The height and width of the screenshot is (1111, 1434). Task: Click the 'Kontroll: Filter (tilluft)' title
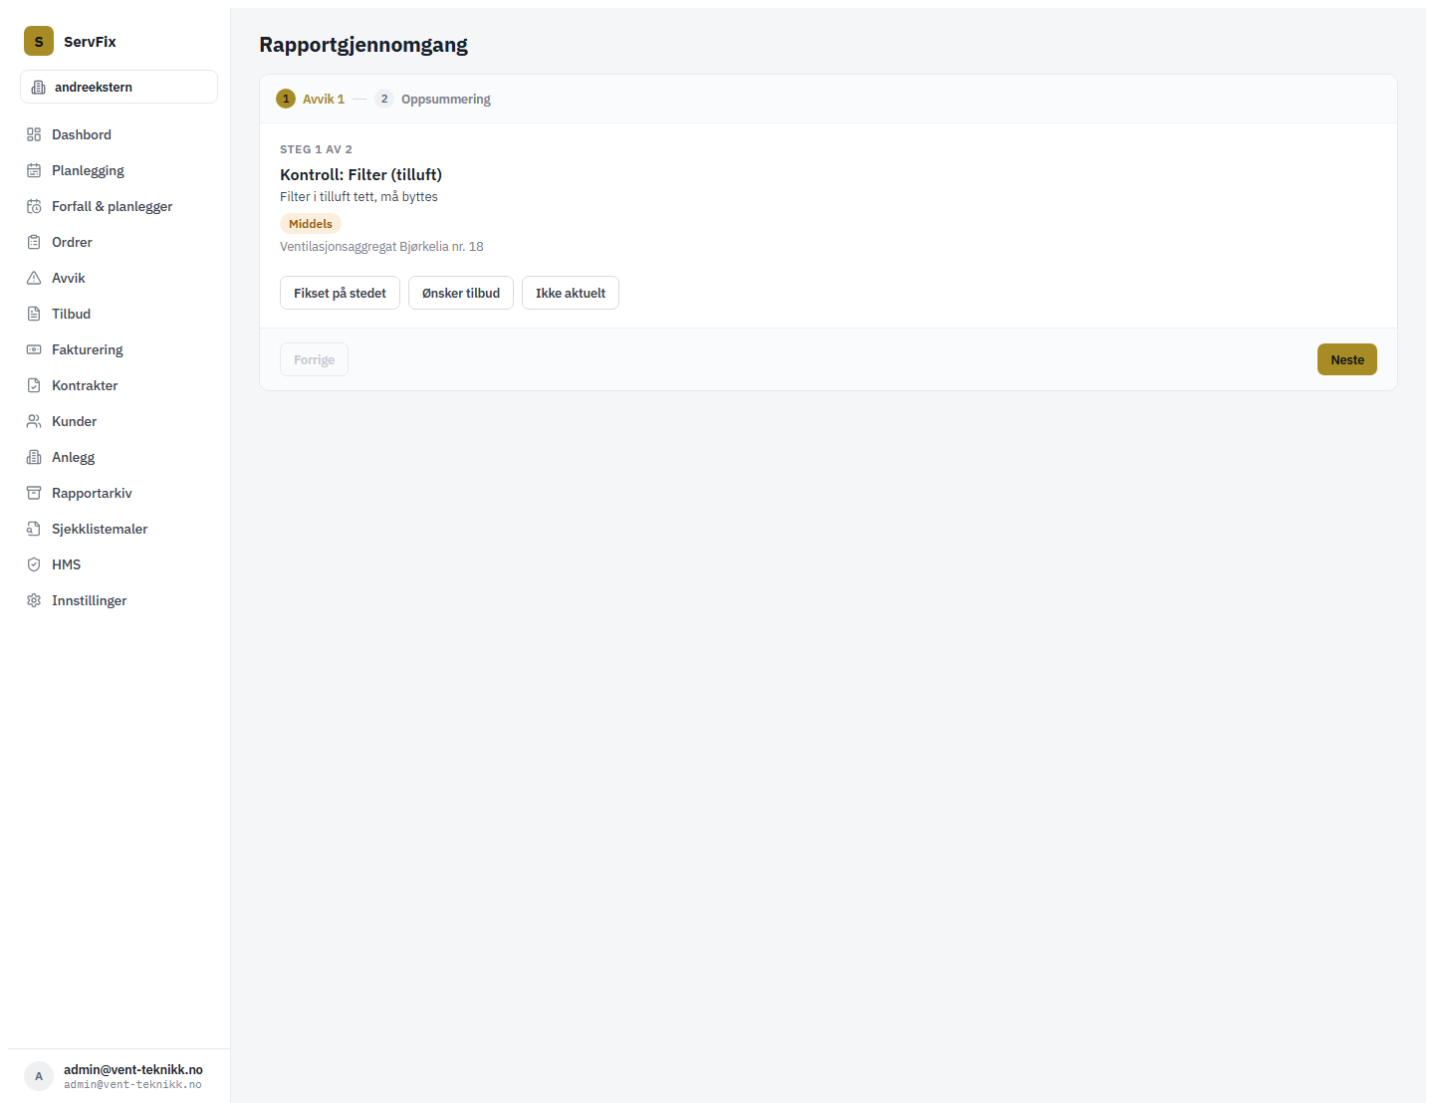[x=360, y=174]
